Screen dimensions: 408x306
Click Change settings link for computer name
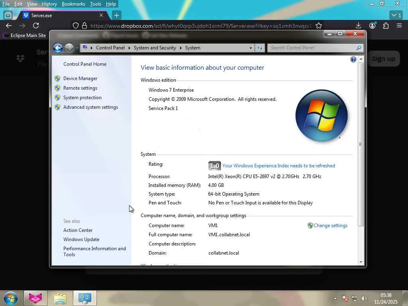(x=330, y=226)
